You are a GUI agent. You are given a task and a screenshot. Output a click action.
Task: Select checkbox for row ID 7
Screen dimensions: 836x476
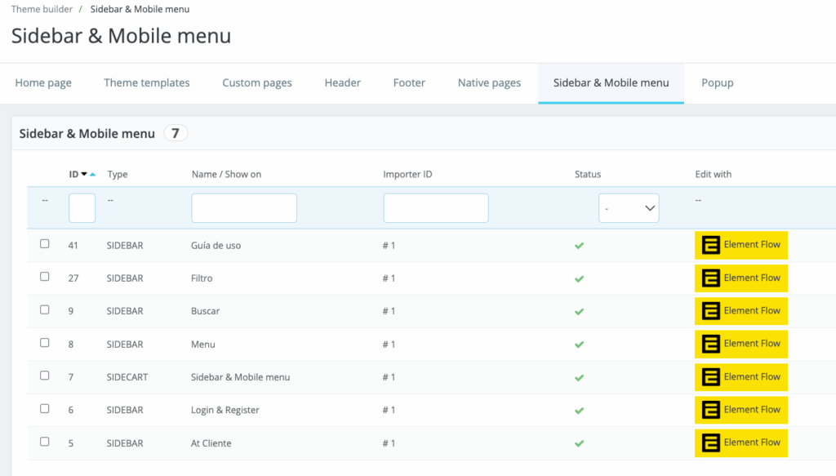pyautogui.click(x=45, y=376)
